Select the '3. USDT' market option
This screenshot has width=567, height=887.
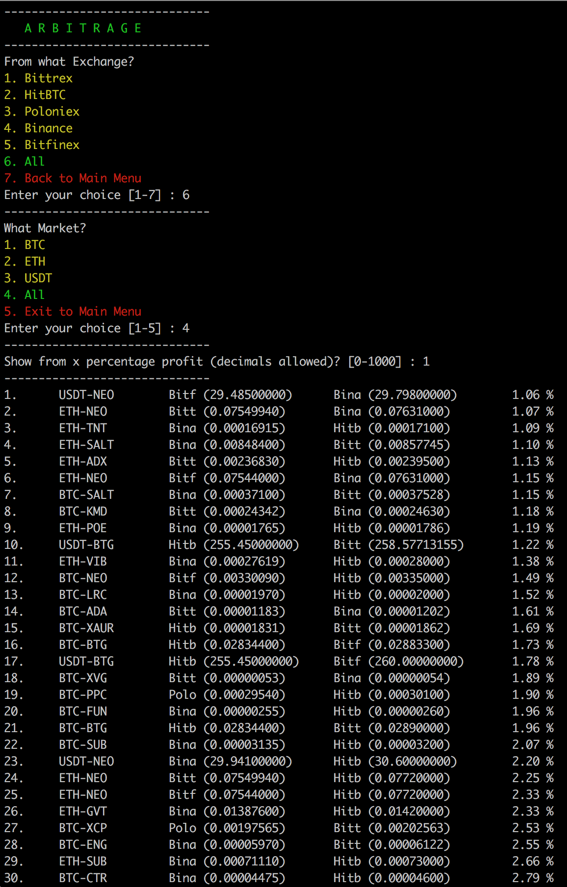pyautogui.click(x=28, y=278)
